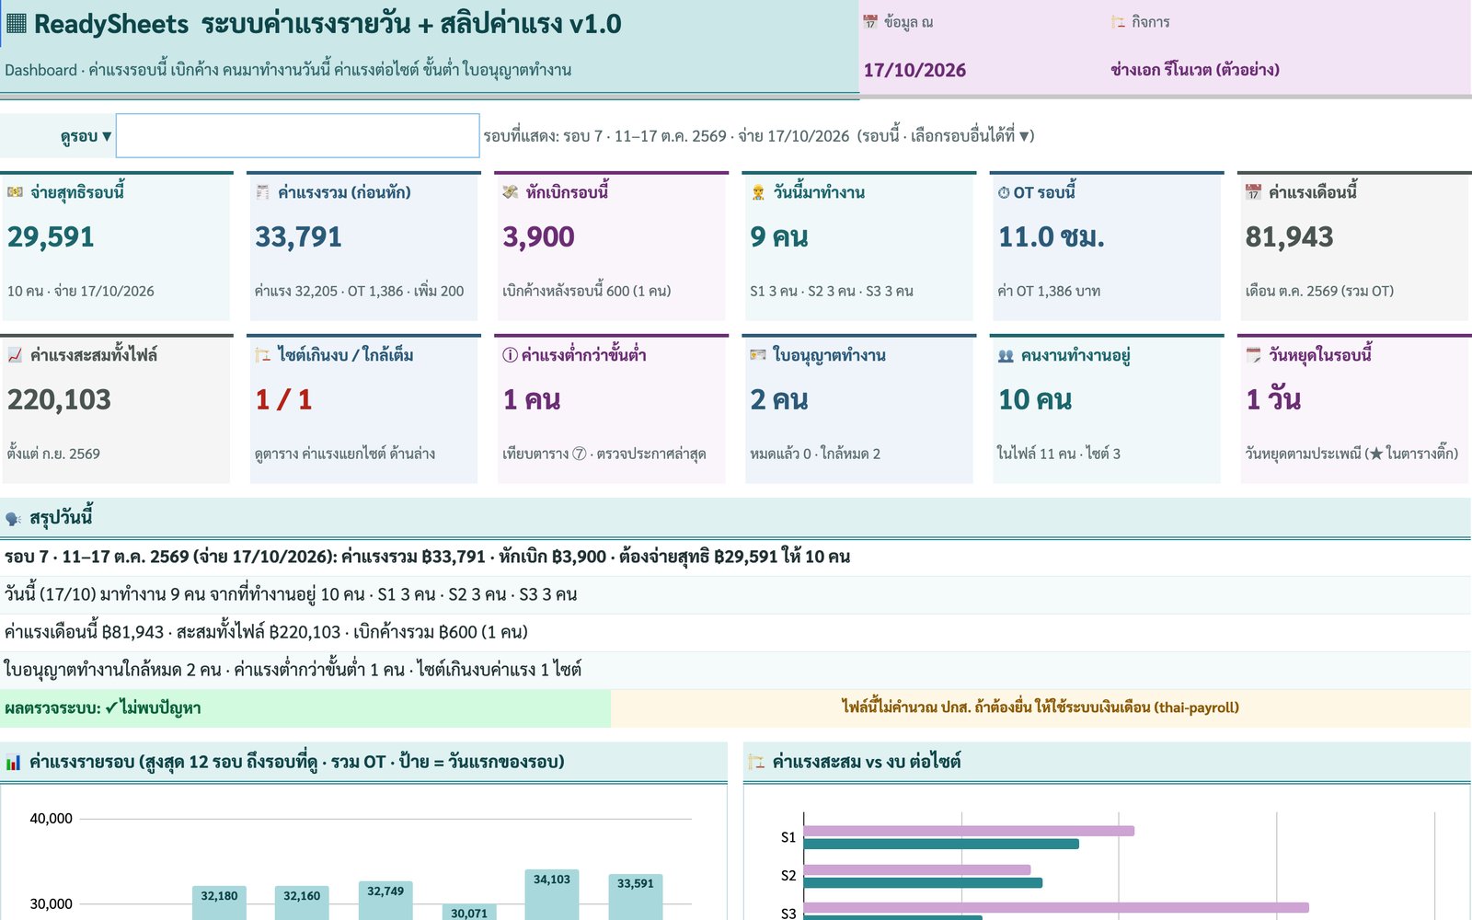This screenshot has width=1472, height=920.
Task: Click the worker icon on วันนี้มาทำงาน card
Action: 758,192
